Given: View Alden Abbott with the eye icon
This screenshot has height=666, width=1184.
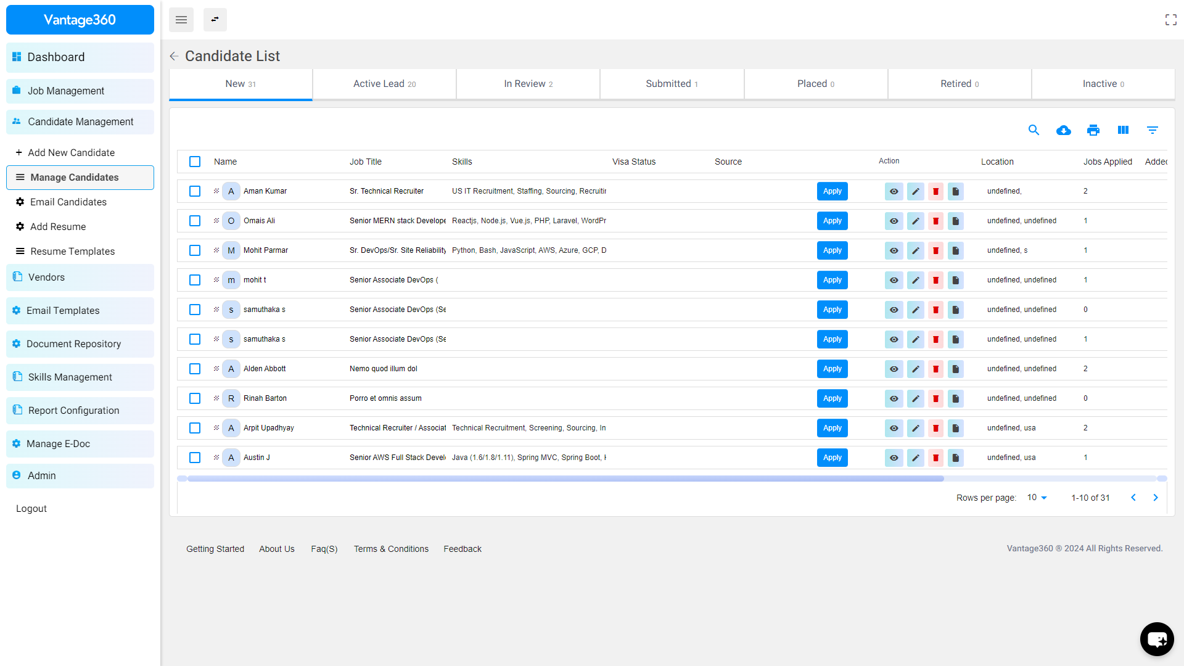Looking at the screenshot, I should coord(894,369).
